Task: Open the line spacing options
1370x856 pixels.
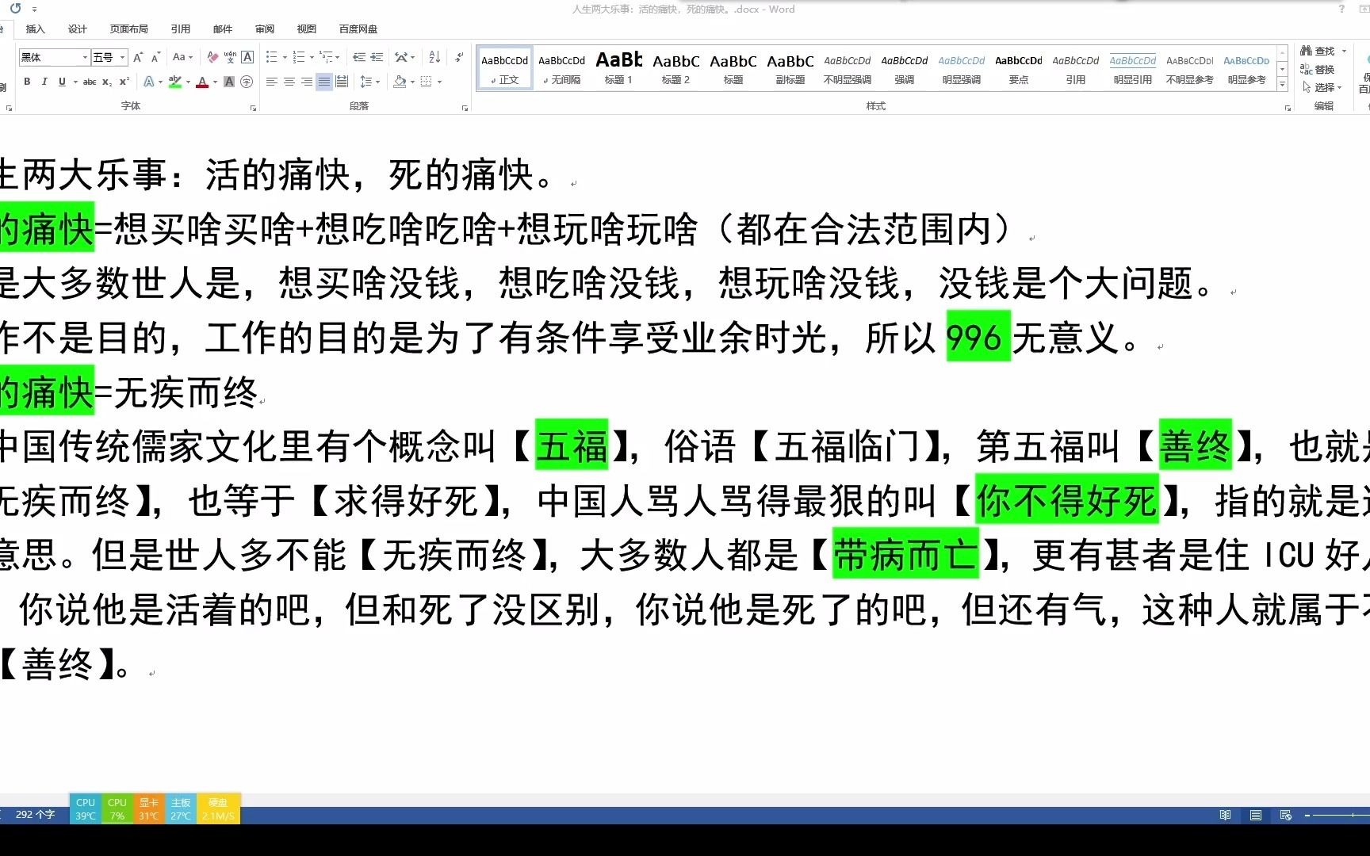Action: [366, 82]
